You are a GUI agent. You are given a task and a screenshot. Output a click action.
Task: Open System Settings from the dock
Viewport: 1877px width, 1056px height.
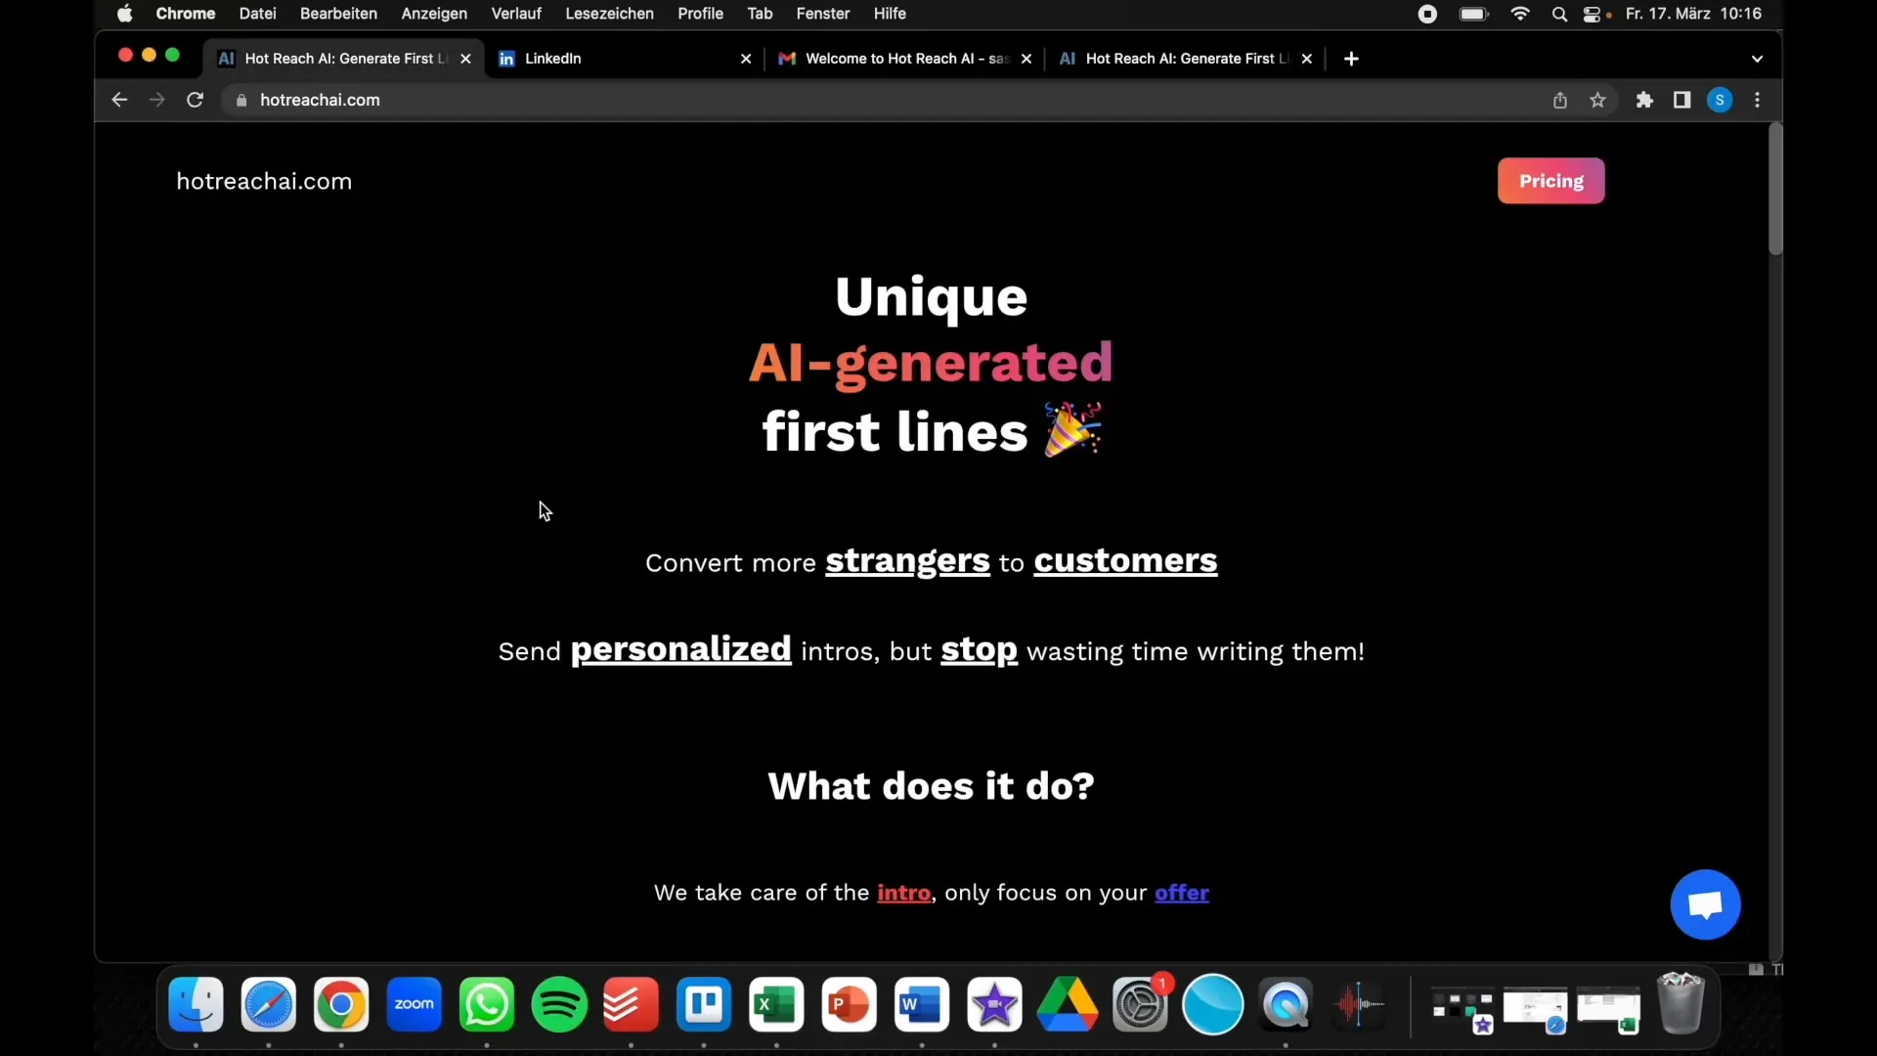[x=1140, y=1004]
